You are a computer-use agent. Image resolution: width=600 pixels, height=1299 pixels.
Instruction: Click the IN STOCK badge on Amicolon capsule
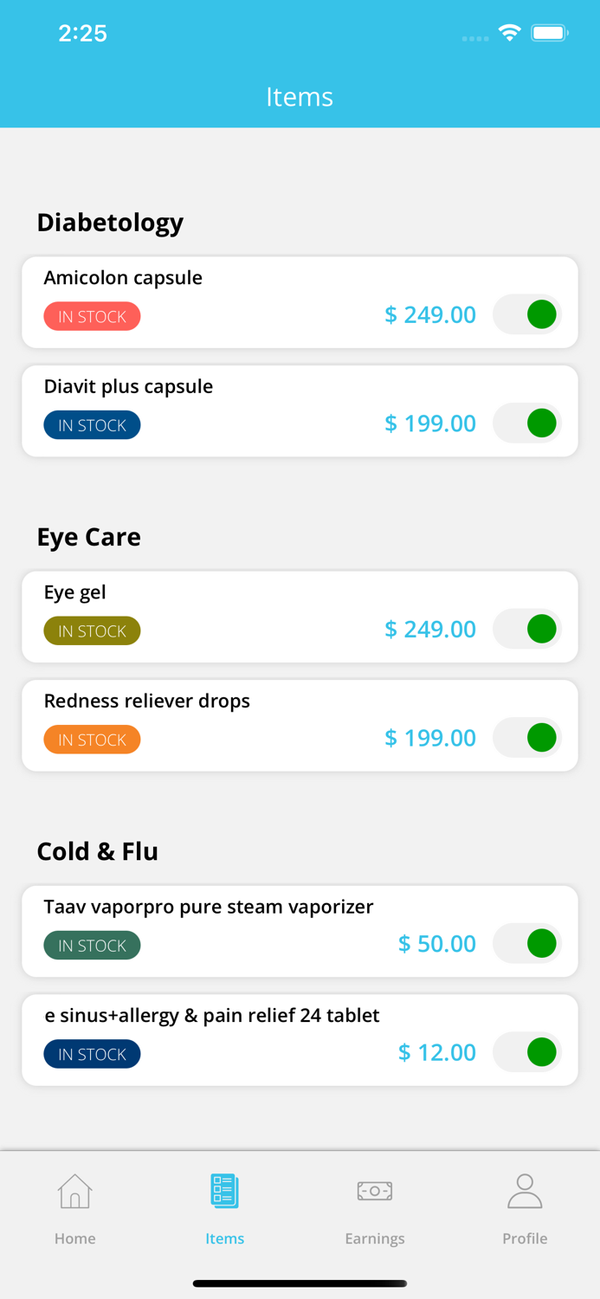coord(92,316)
